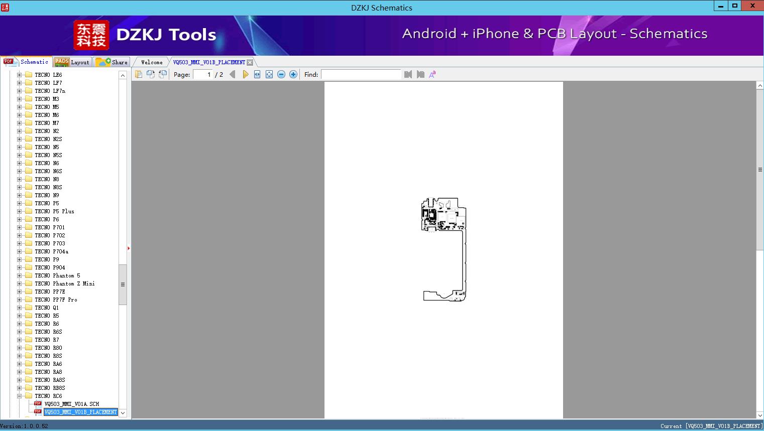Select the TECNO M5 tree item
This screenshot has height=431, width=764.
[x=47, y=107]
